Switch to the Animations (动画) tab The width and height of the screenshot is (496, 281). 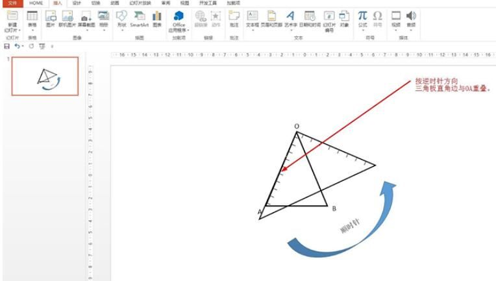114,3
